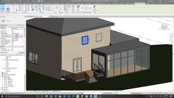Select Section 1 in Project Browser
This screenshot has height=98, width=174.
(x=8, y=70)
